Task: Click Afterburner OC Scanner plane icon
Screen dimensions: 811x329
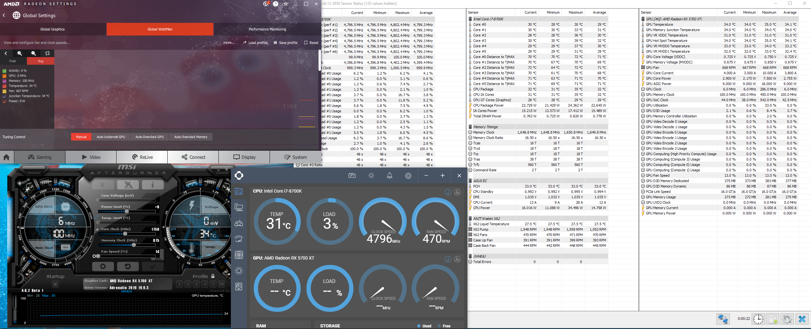Action: (x=128, y=185)
